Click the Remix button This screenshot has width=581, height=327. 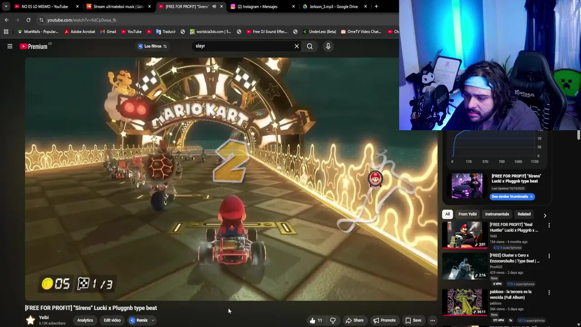(139, 320)
